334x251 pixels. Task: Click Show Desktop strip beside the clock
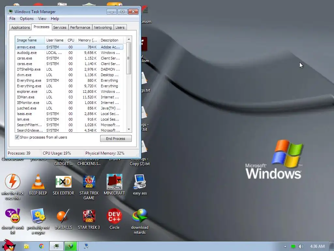click(x=332, y=246)
